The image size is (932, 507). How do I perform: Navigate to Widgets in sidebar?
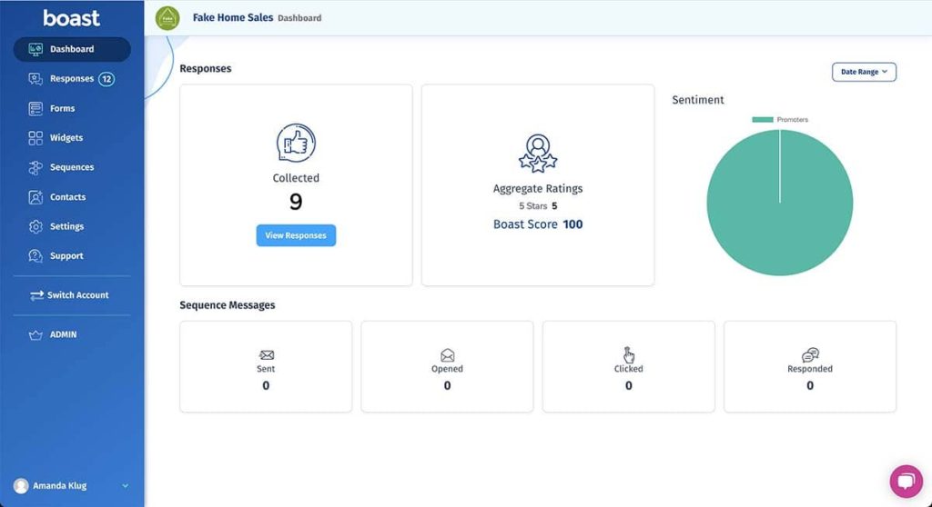click(x=66, y=138)
